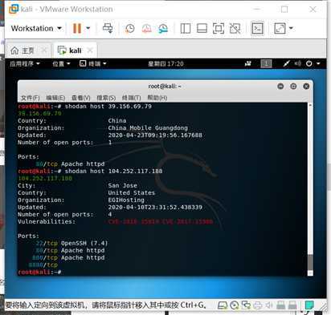Toggle Unity mode icon
Image resolution: width=331 pixels, height=315 pixels.
[235, 29]
